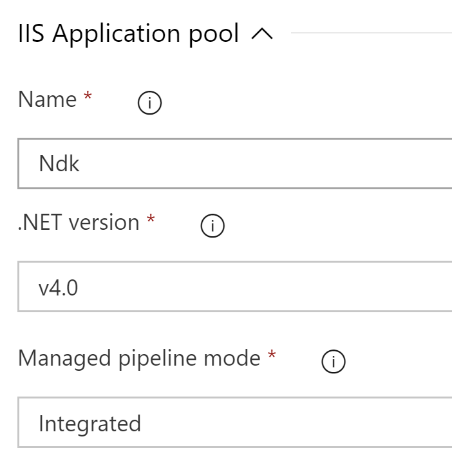This screenshot has height=468, width=452.
Task: Click the v4.0 value text
Action: click(58, 287)
